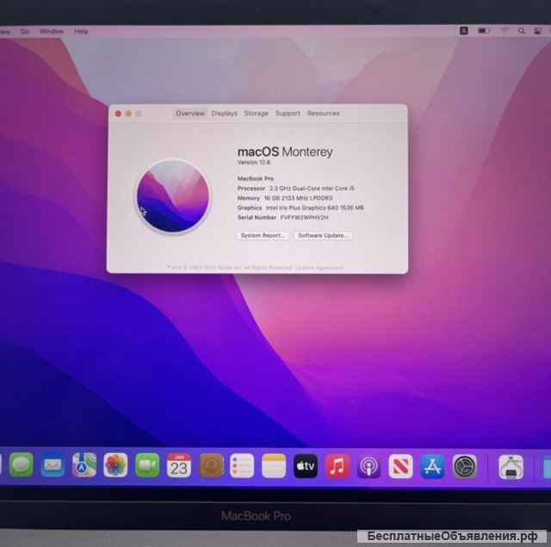Close the About This Mac window
Screen dimensions: 551x547
(x=119, y=114)
